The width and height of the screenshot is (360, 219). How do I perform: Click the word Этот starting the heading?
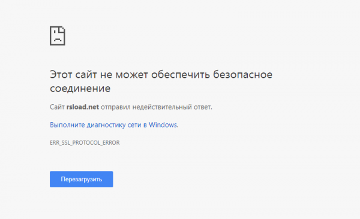click(61, 75)
